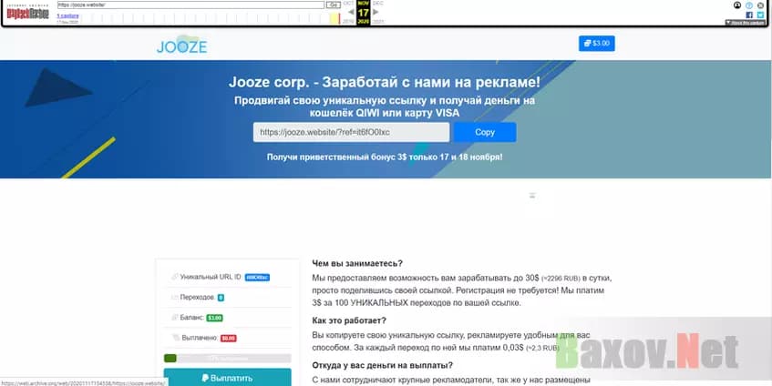Viewport: 772px width, 386px height.
Task: Open the Wayback Machine logo link
Action: pos(27,13)
